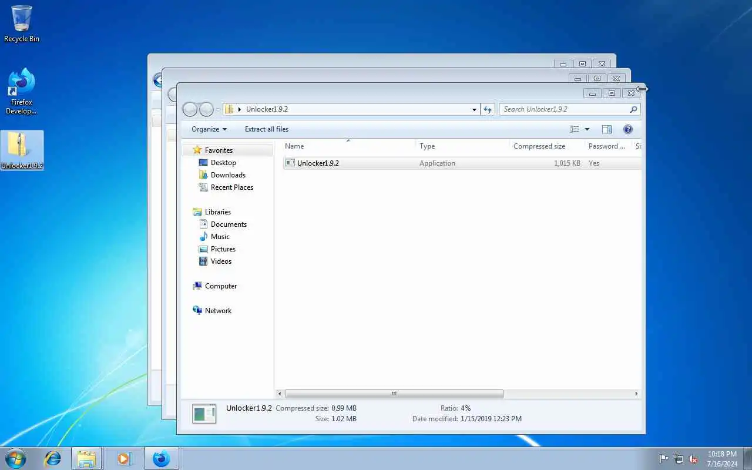
Task: Click the Windows Explorer taskbar button
Action: coord(86,458)
